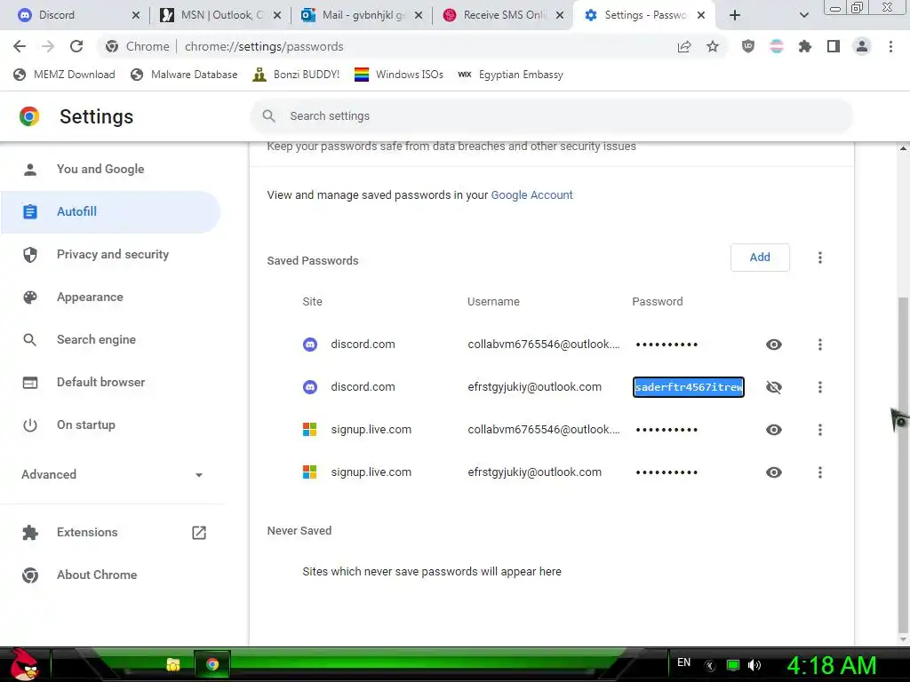This screenshot has width=910, height=682.
Task: Switch to the Receive SMS Online tab
Action: point(503,15)
